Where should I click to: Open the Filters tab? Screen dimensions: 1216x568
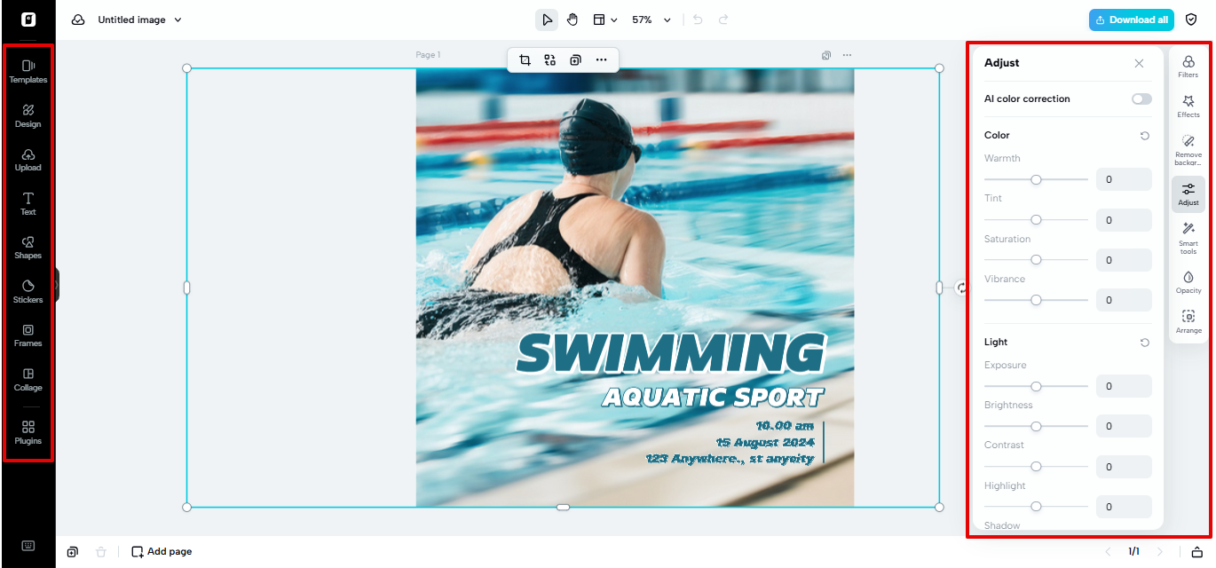tap(1188, 66)
